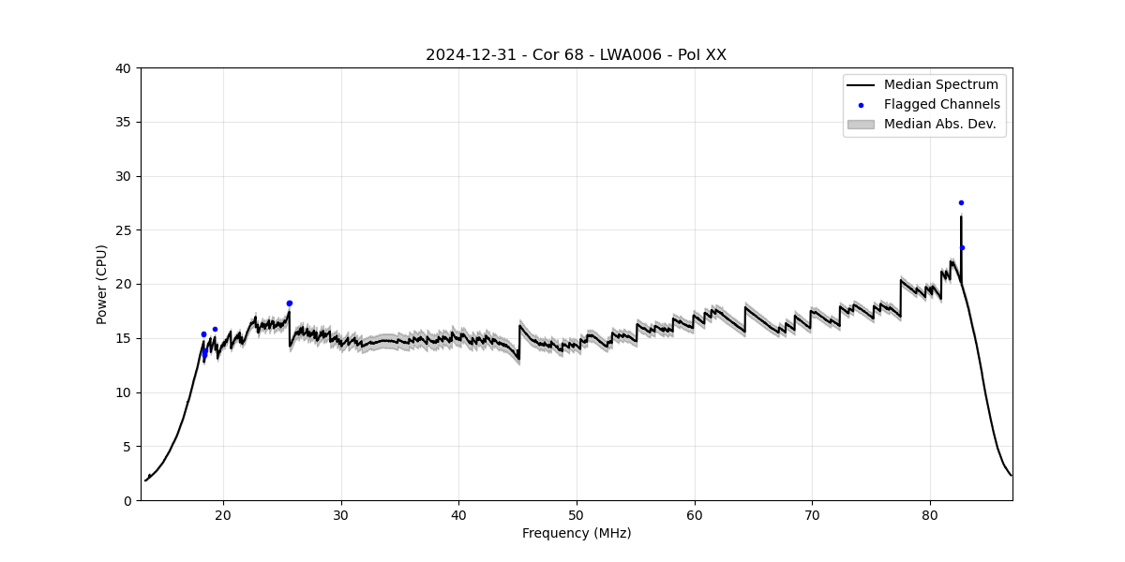Click the blue flagged point just above 19 MHz
Viewport: 1125px width, 562px height.
tap(215, 329)
